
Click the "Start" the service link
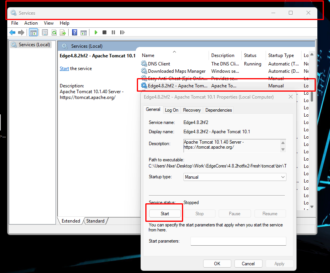64,69
